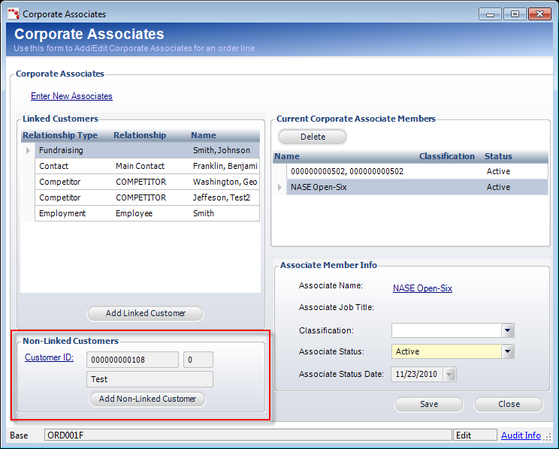Maximize the Corporate Associates window

515,14
